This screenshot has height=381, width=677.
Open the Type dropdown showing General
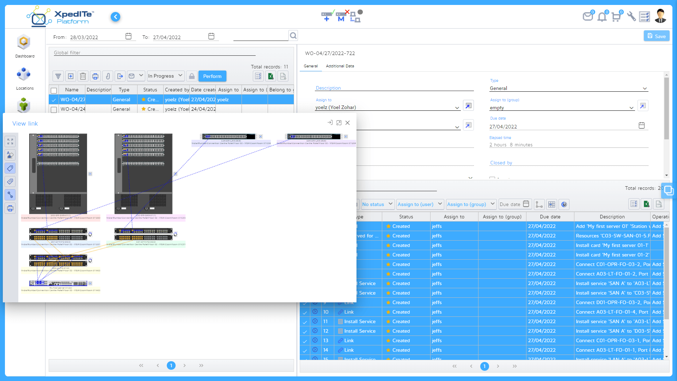point(568,88)
